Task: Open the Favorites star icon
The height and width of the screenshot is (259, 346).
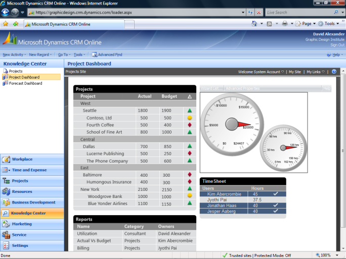Action: pos(6,24)
